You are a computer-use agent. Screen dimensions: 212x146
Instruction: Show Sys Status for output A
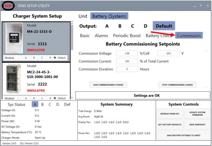click(x=35, y=104)
